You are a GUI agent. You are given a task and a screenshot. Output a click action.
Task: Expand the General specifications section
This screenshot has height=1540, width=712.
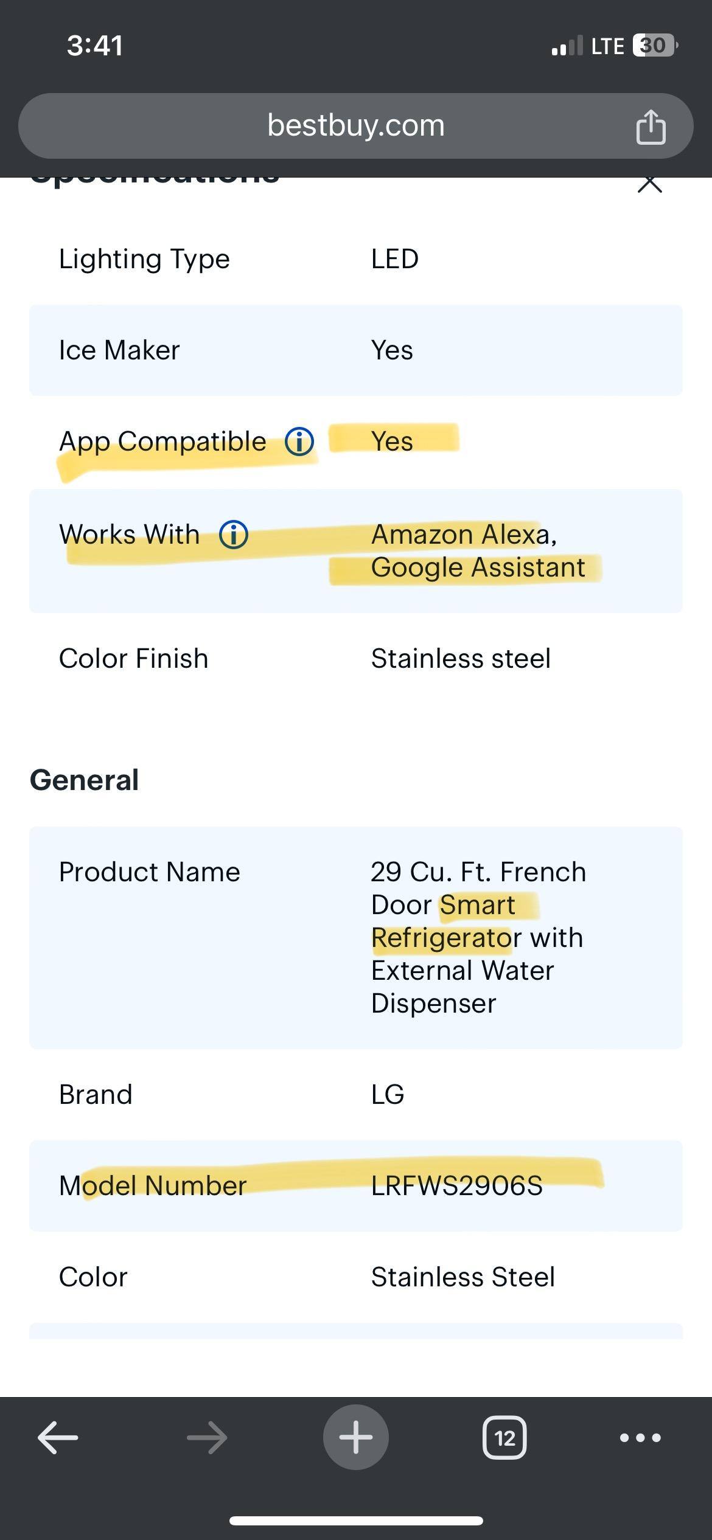point(85,779)
